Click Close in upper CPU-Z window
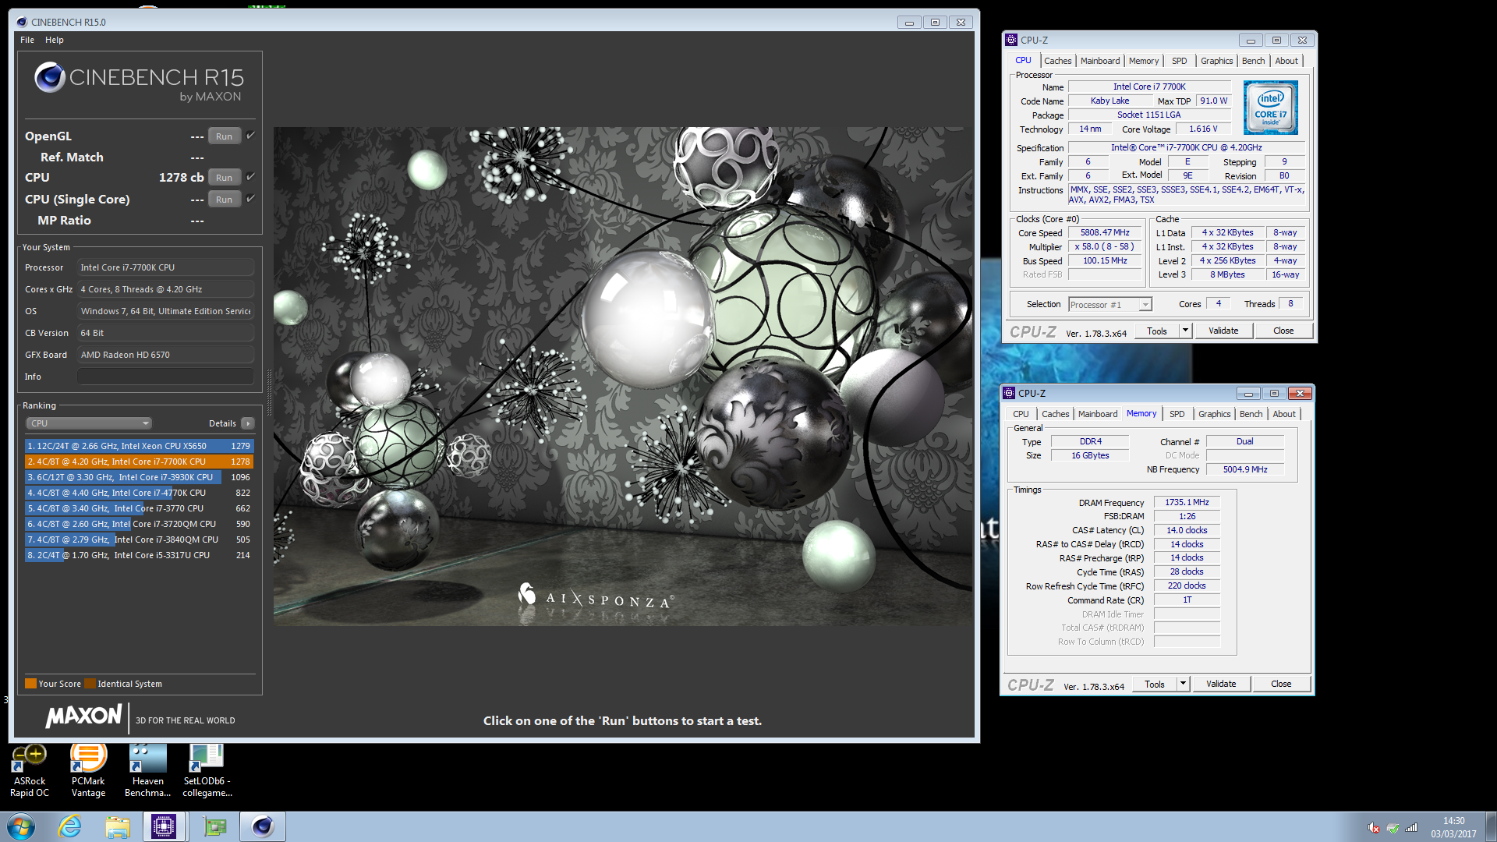Image resolution: width=1497 pixels, height=842 pixels. (x=1283, y=331)
